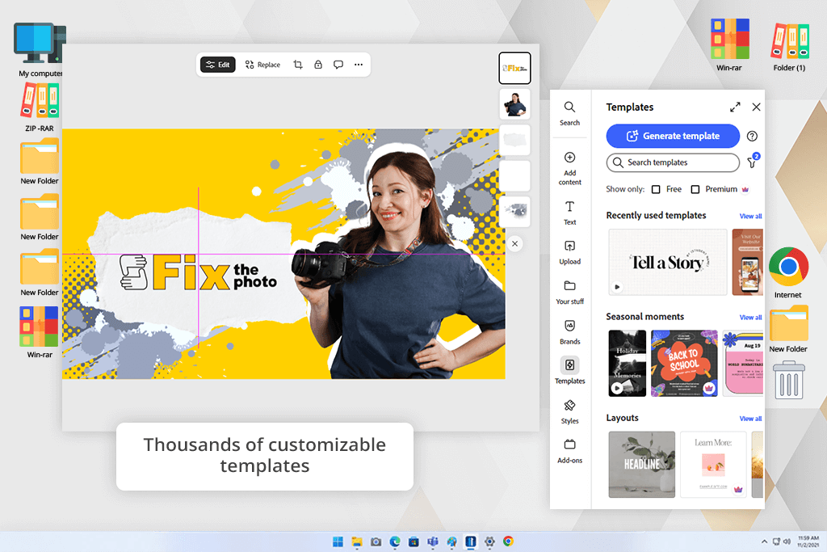This screenshot has width=827, height=552.
Task: Select the Fix the photo logo layer thumbnail
Action: 514,68
